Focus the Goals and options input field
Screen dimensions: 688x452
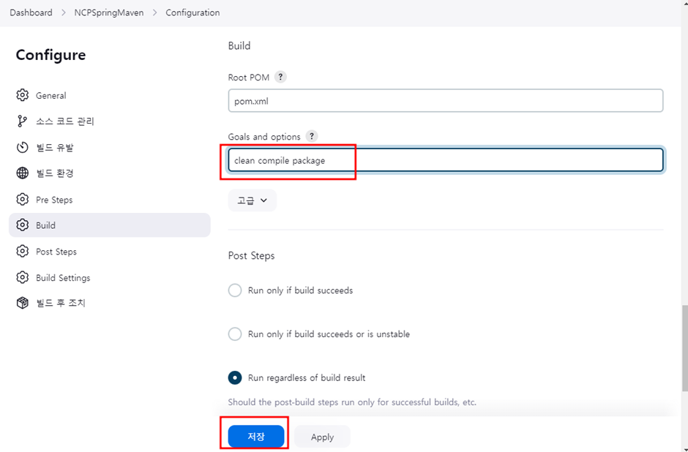[x=445, y=160]
